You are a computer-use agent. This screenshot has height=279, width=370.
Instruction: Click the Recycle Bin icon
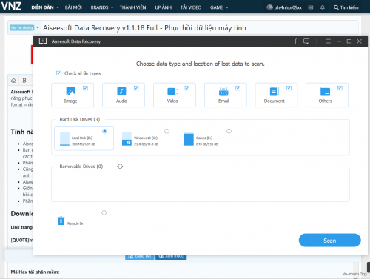pyautogui.click(x=61, y=221)
